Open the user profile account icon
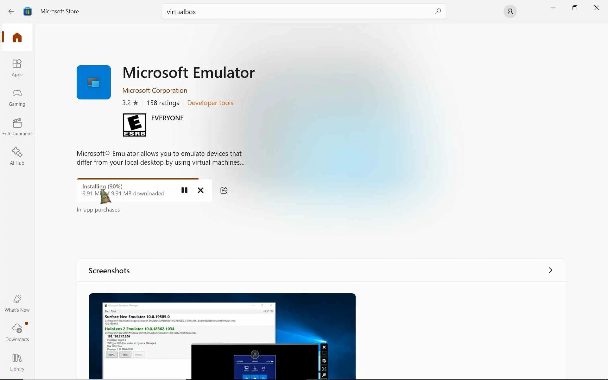This screenshot has width=608, height=380. (x=510, y=12)
